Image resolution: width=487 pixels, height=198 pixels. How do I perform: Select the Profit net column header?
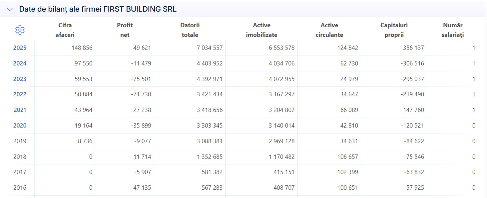(x=125, y=30)
